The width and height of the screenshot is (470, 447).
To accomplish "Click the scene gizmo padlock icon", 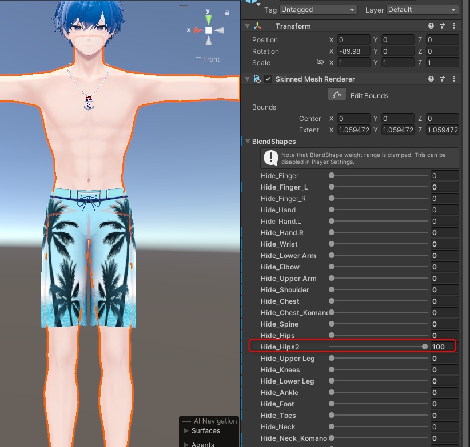I will pyautogui.click(x=226, y=11).
